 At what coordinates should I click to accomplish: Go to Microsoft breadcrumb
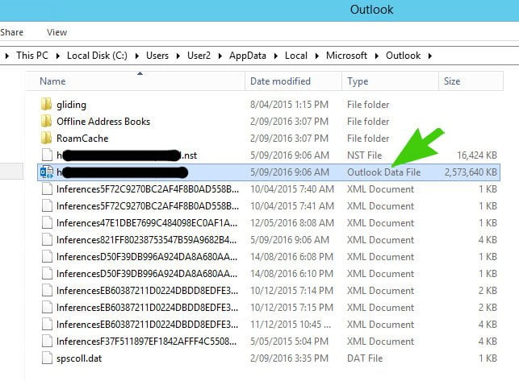(346, 56)
